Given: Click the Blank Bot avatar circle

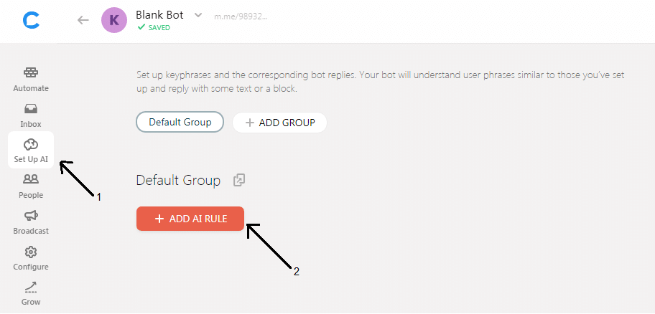Looking at the screenshot, I should 113,20.
